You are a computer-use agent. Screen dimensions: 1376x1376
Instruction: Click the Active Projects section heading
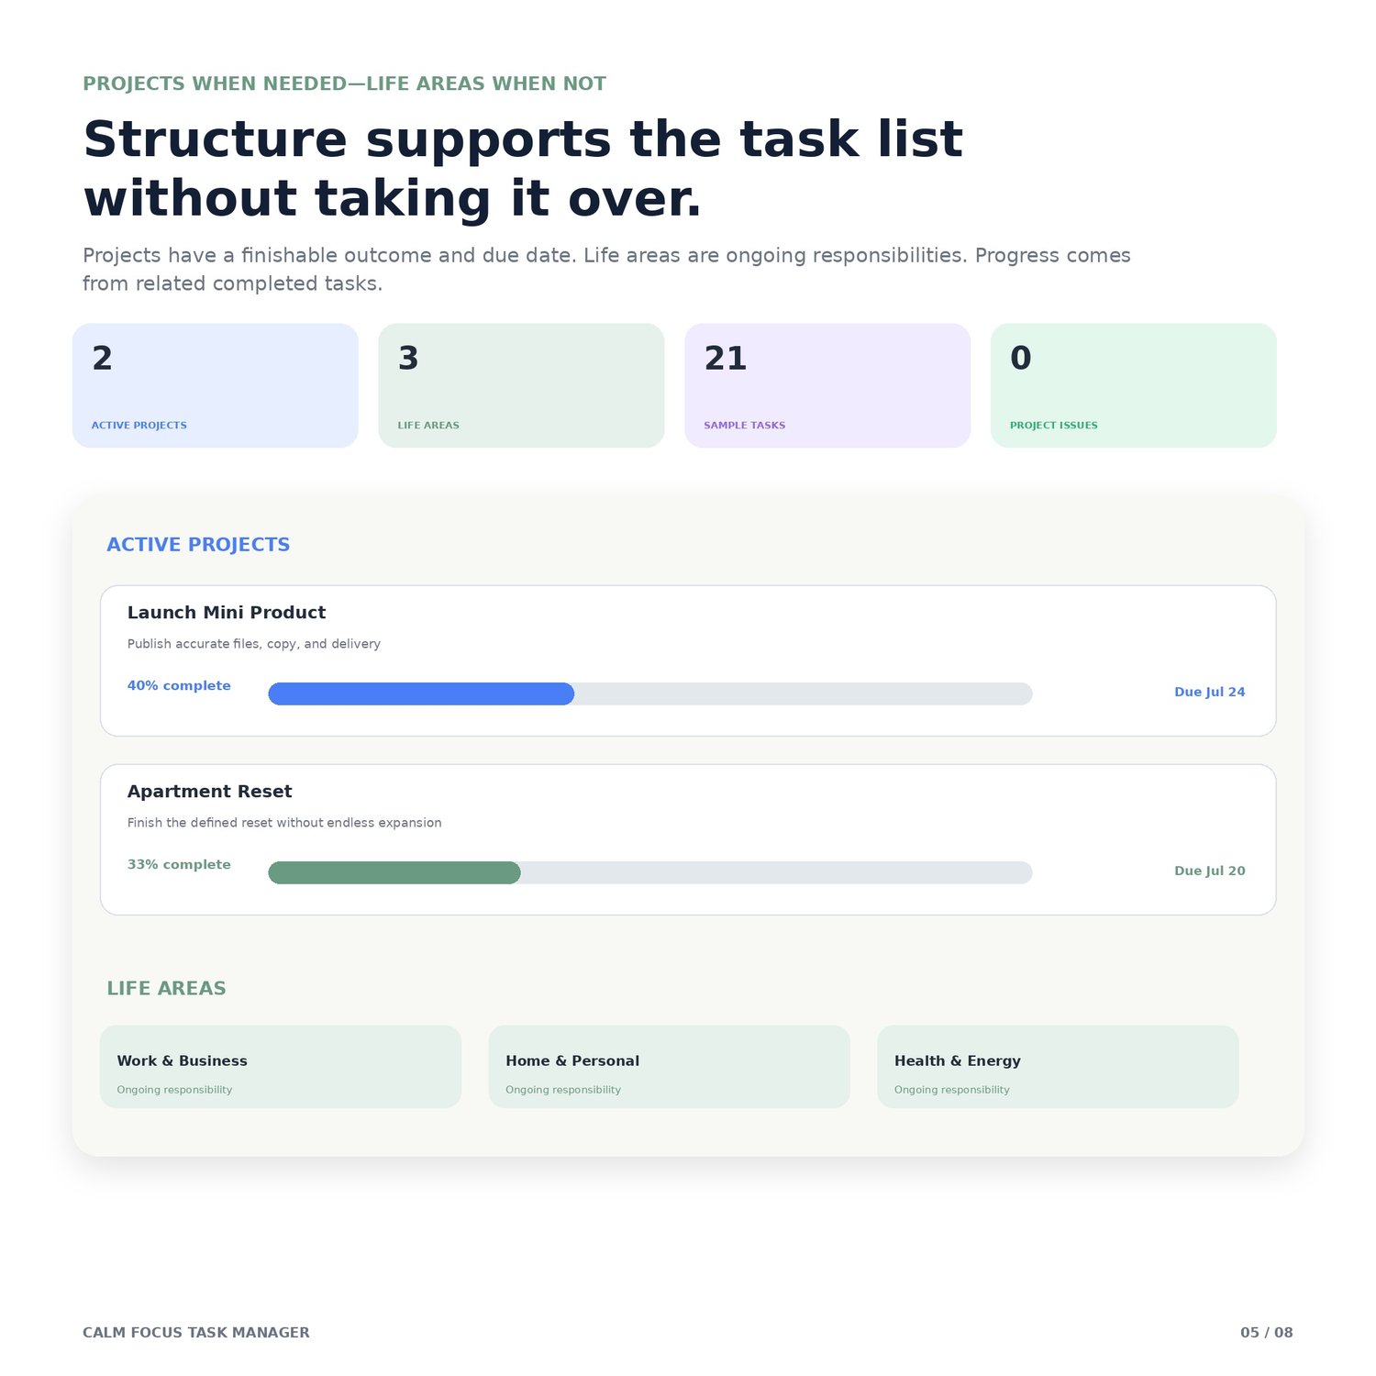pos(198,545)
